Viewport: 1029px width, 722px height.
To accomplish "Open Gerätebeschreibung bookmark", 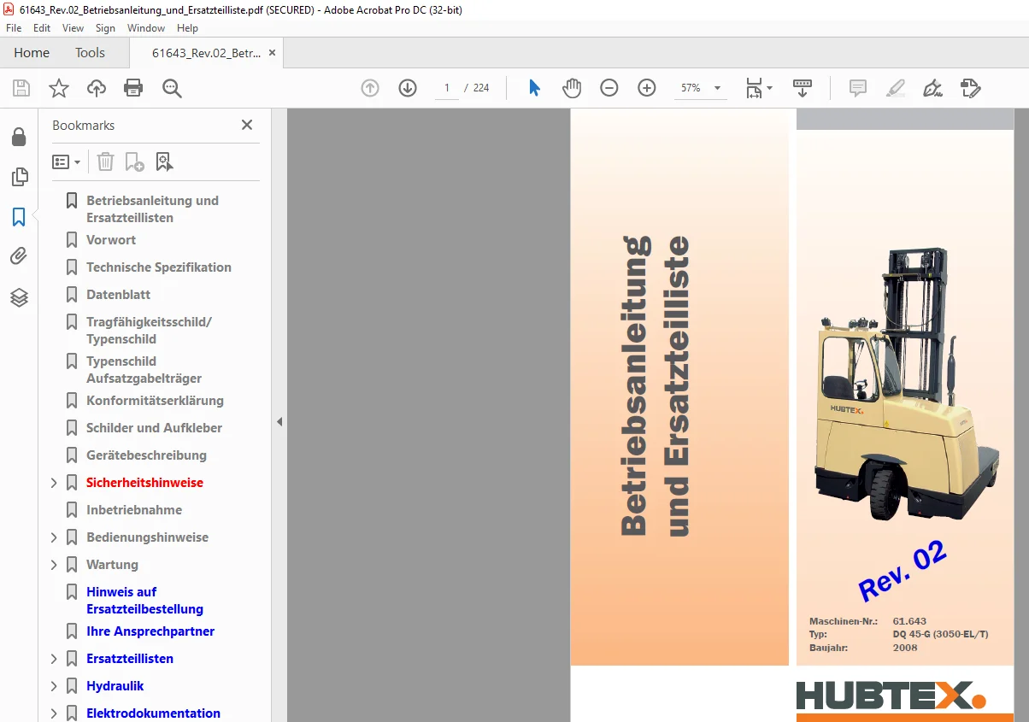I will (146, 455).
